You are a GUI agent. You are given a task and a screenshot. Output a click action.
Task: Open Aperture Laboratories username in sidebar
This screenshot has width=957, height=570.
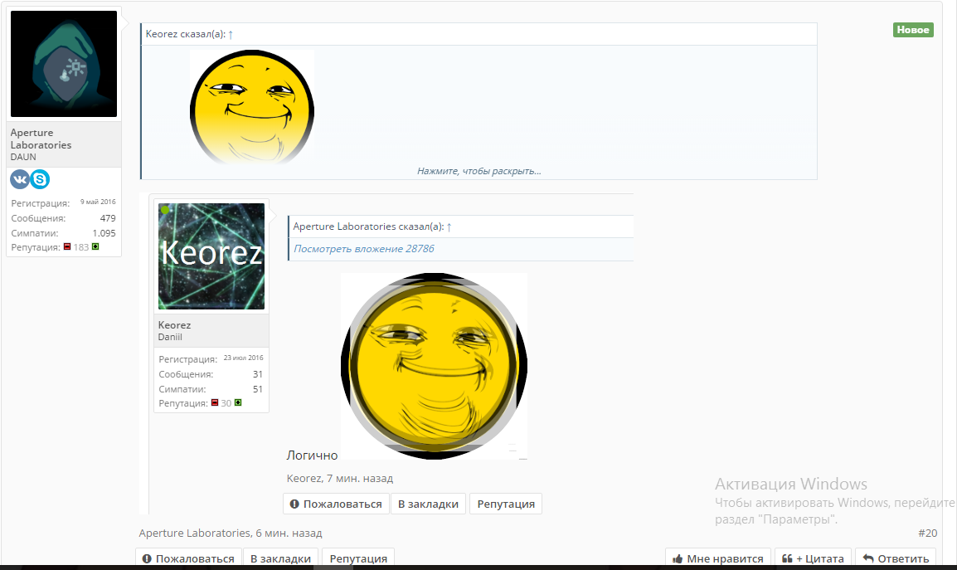(x=41, y=139)
